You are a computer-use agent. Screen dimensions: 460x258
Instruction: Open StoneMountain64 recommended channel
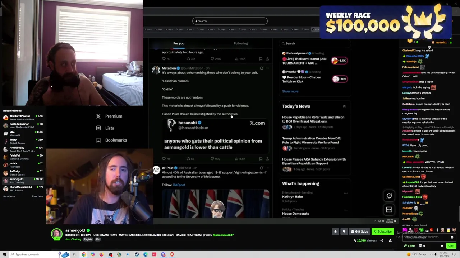[23, 189]
